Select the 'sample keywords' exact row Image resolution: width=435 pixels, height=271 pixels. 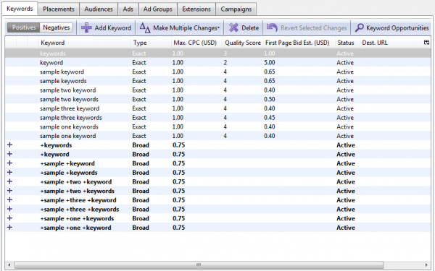[x=217, y=81]
